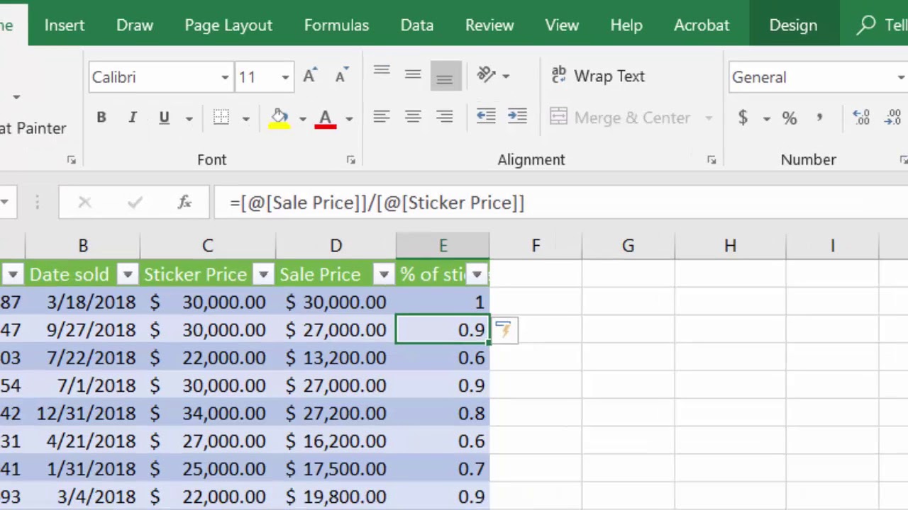Click into formula bar text
Screen dimensions: 908x510
pos(377,203)
